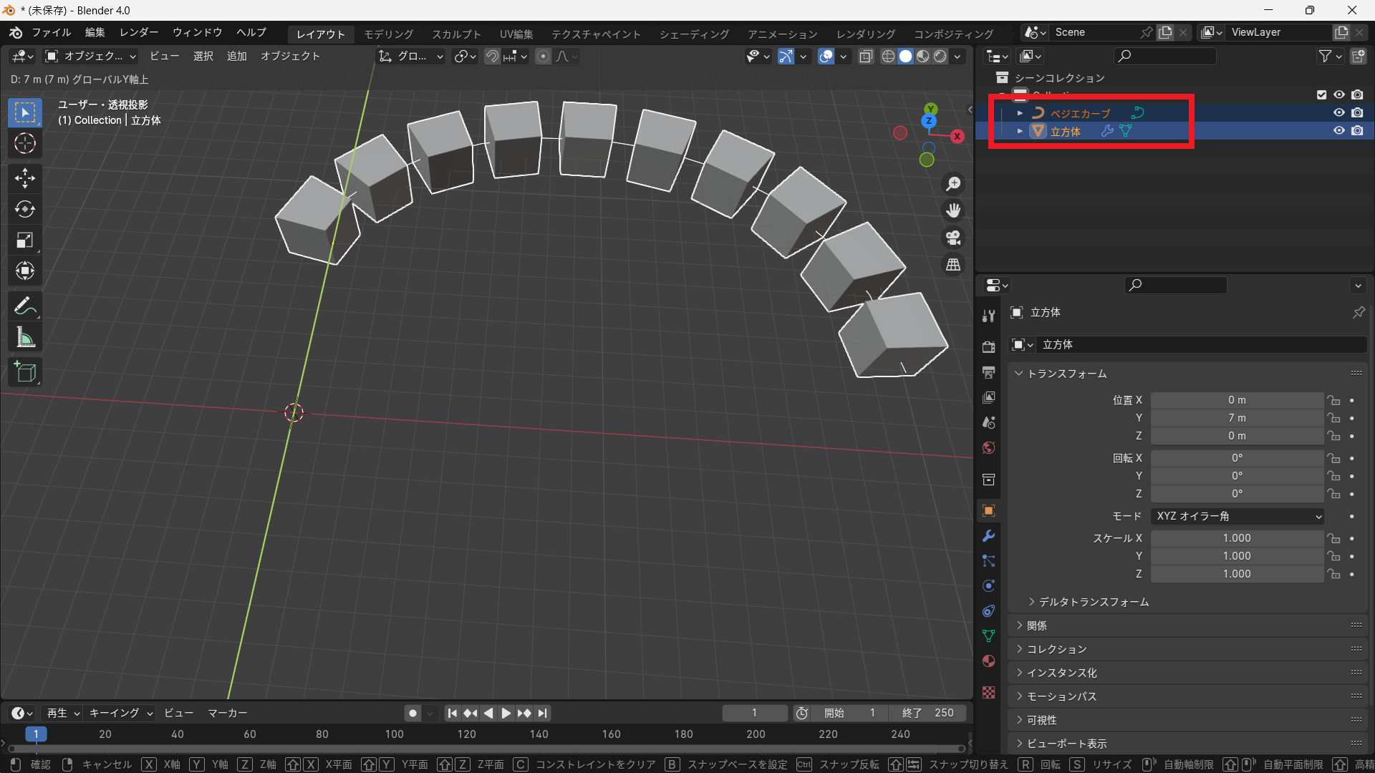Viewport: 1375px width, 773px height.
Task: Uncheck the Collection exclude checkbox
Action: tap(1321, 94)
